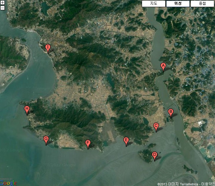215x186 pixels.
Task: Switch to the 지도 map view
Action: point(154,4)
